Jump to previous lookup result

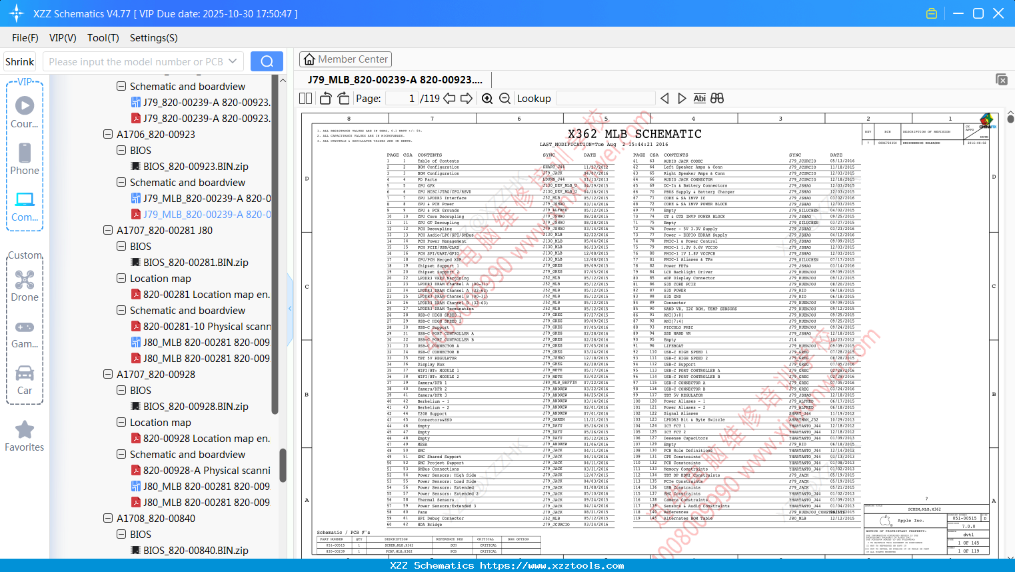tap(664, 98)
